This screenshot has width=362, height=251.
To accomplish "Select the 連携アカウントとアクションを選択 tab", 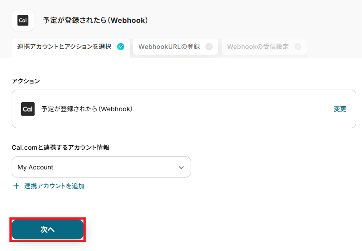I will tap(64, 47).
